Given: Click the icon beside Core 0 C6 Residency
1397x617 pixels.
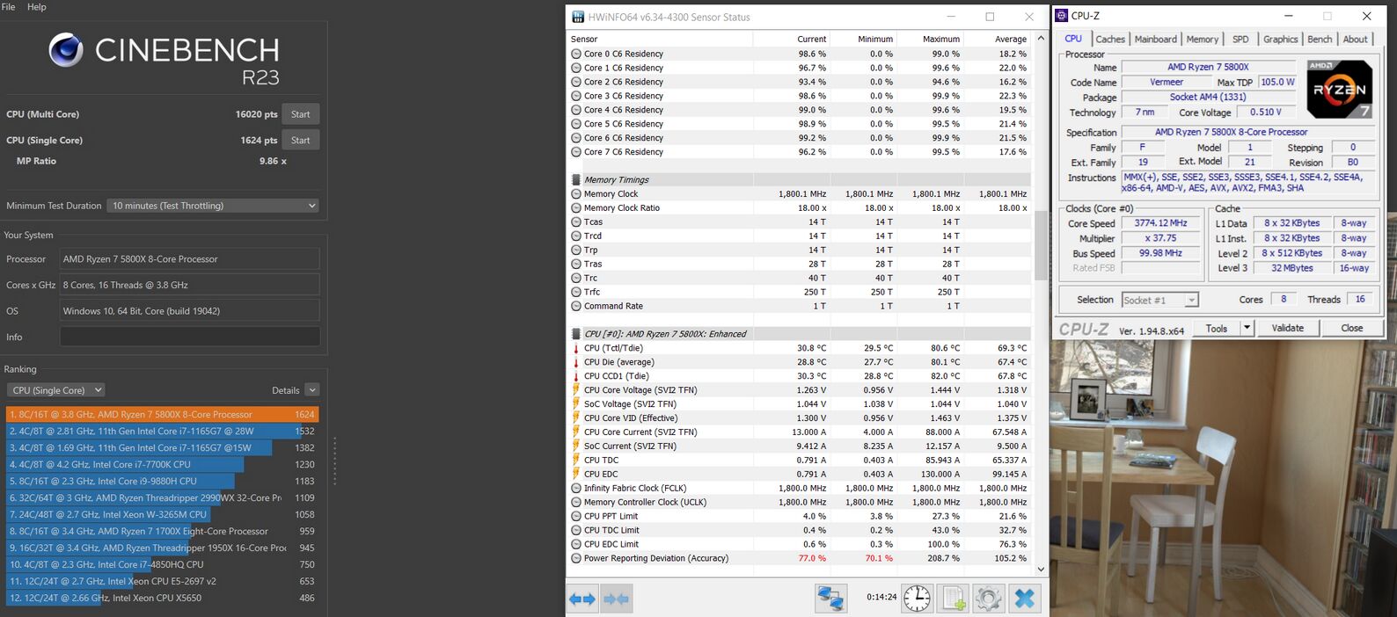Looking at the screenshot, I should 576,54.
